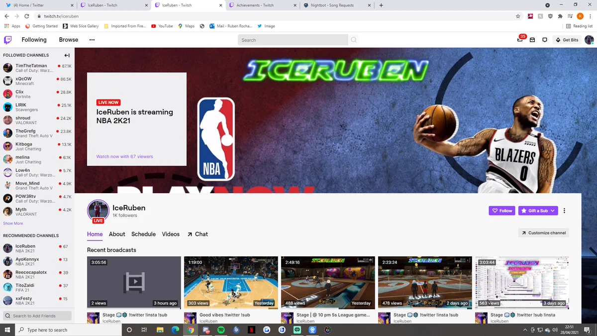
Task: Open Microsoft Edge from the taskbar
Action: tap(175, 330)
